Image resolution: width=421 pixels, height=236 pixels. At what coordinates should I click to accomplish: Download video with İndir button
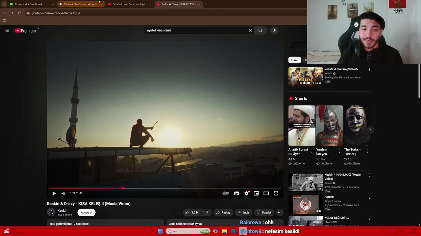(x=244, y=212)
